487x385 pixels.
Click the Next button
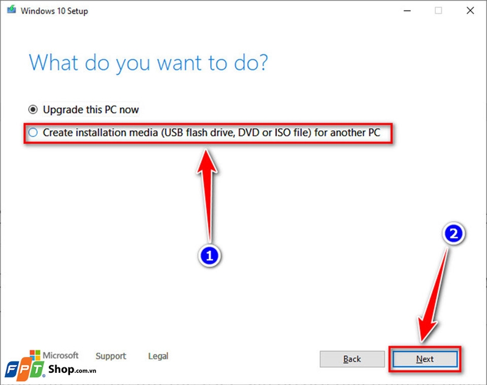(425, 359)
